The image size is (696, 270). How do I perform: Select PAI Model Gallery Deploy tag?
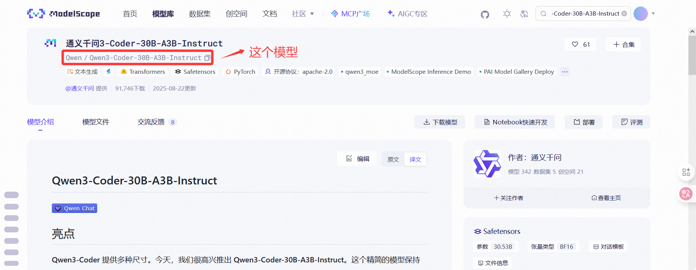[x=516, y=71]
